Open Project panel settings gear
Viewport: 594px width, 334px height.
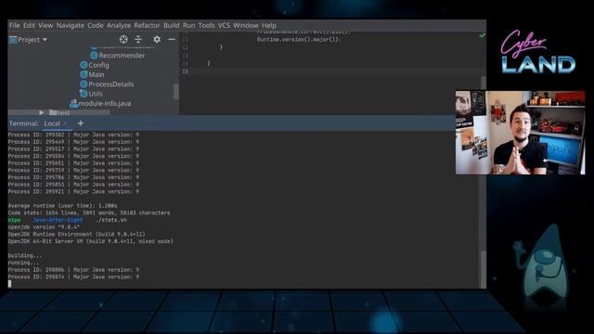point(157,39)
